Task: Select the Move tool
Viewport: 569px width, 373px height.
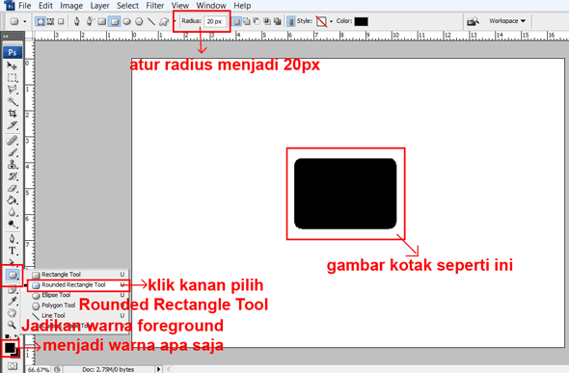Action: (x=12, y=66)
